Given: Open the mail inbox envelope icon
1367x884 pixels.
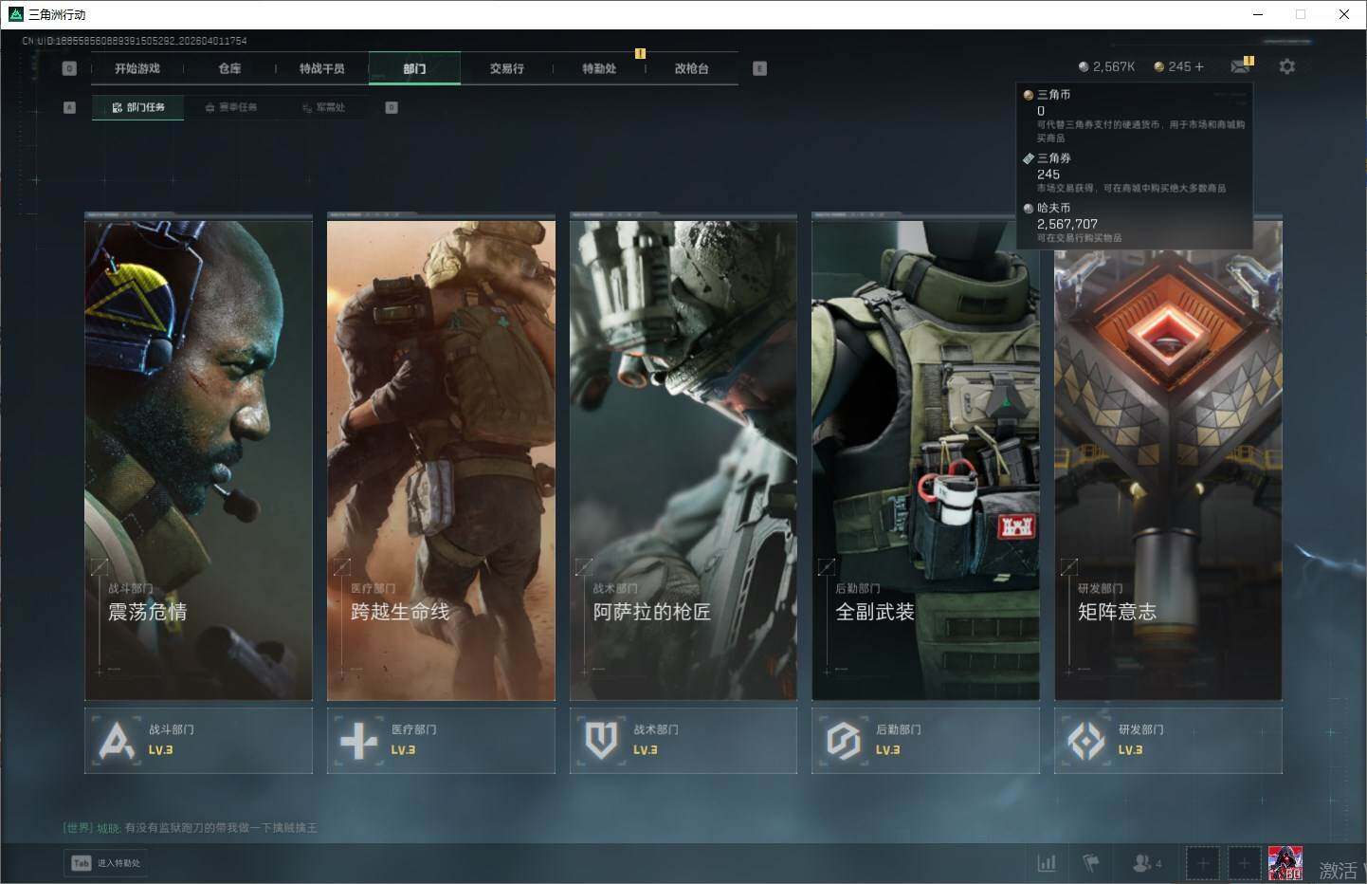Looking at the screenshot, I should click(1239, 66).
